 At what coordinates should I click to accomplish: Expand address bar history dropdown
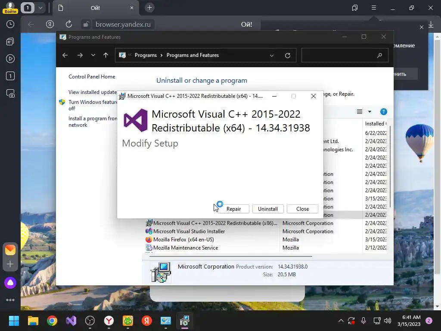272,56
